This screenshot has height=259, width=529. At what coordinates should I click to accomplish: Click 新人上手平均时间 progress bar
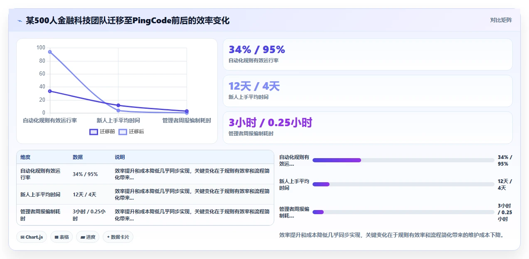coord(403,184)
